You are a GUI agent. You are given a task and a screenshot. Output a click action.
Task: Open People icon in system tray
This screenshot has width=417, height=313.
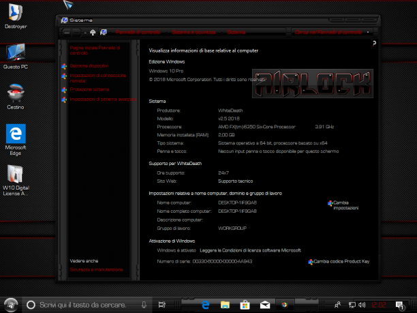338,305
